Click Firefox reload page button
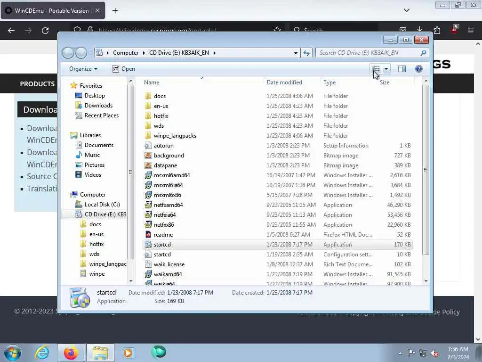This screenshot has height=362, width=482. [45, 31]
